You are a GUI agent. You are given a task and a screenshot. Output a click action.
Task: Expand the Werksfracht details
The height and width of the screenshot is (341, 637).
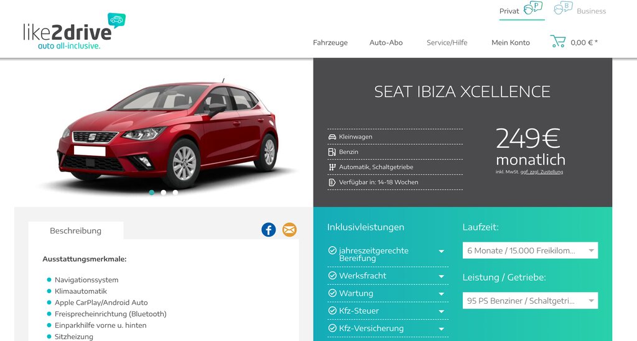[x=388, y=276]
